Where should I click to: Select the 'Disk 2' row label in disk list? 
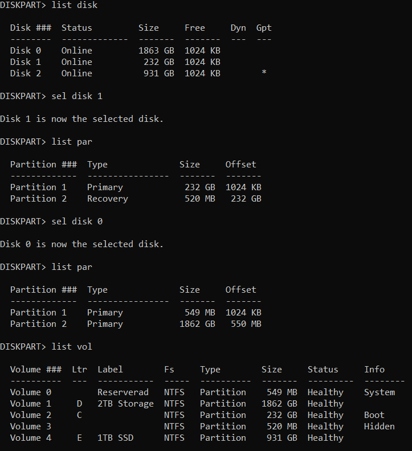[x=26, y=73]
